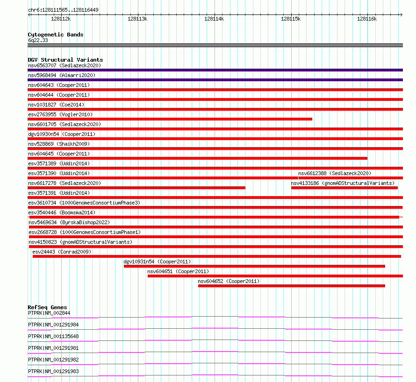Click the 128114k ruler tick label

click(214, 19)
